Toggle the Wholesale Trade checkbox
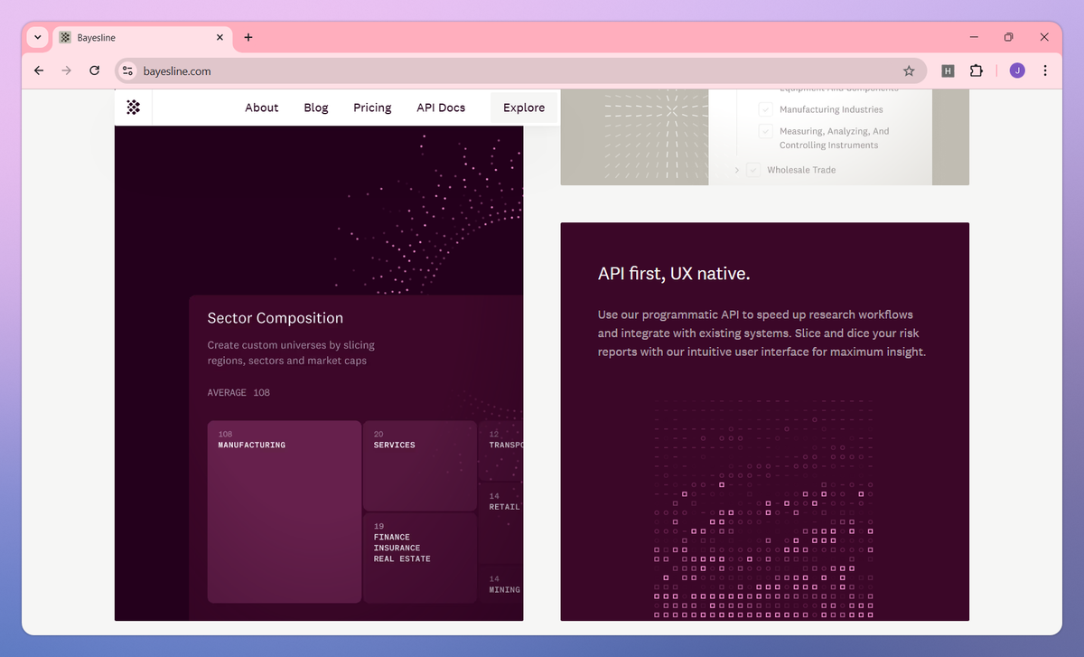 coord(752,170)
